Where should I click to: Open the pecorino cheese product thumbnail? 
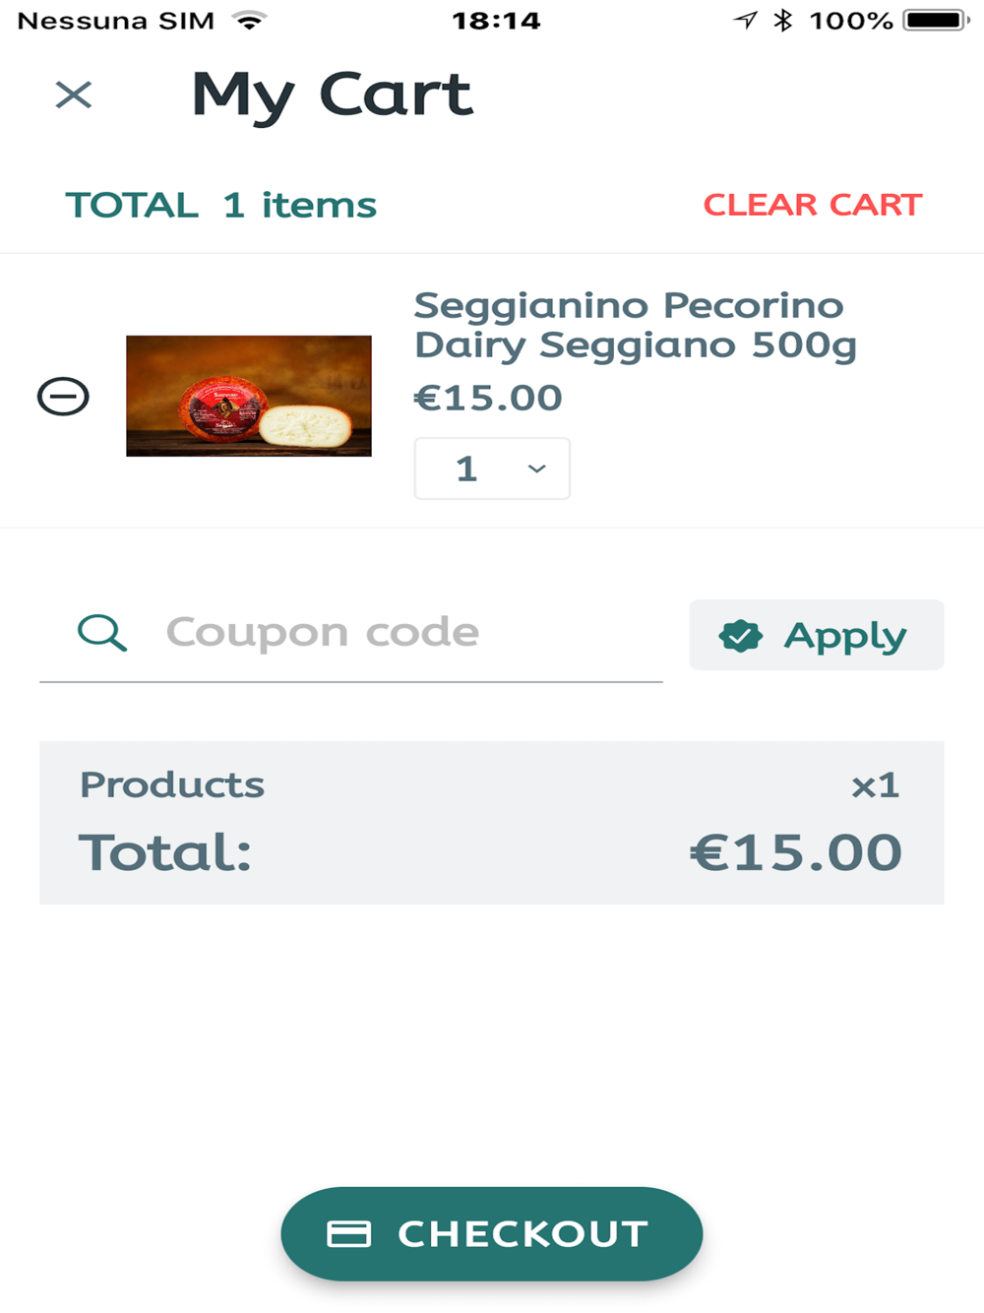[x=249, y=396]
